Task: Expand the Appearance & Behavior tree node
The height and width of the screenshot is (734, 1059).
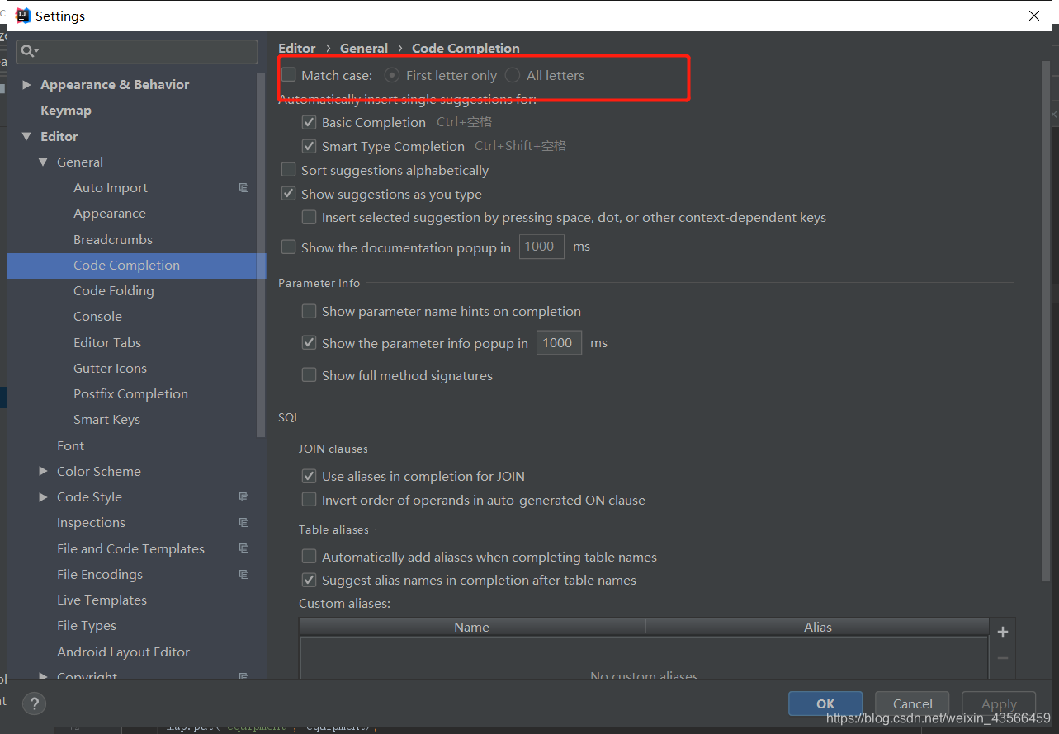Action: coord(26,85)
